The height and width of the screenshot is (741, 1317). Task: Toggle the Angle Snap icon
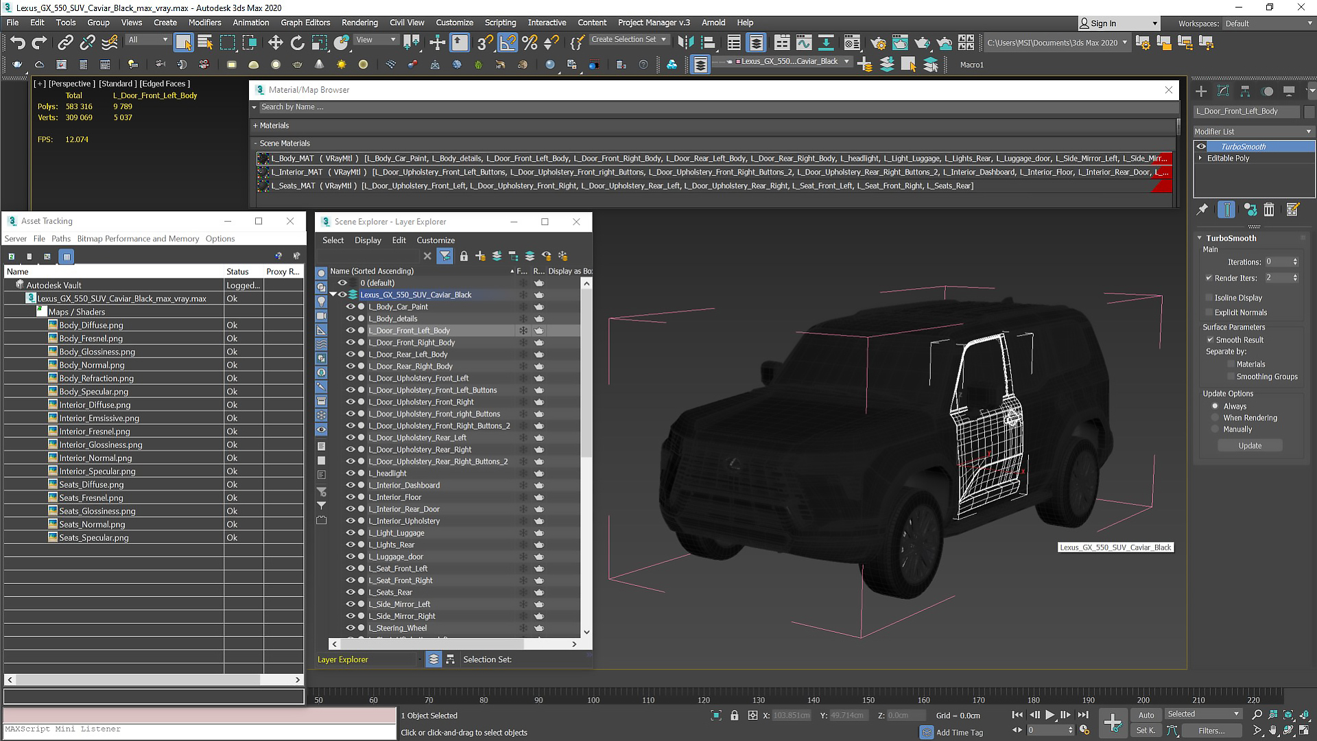click(x=508, y=43)
